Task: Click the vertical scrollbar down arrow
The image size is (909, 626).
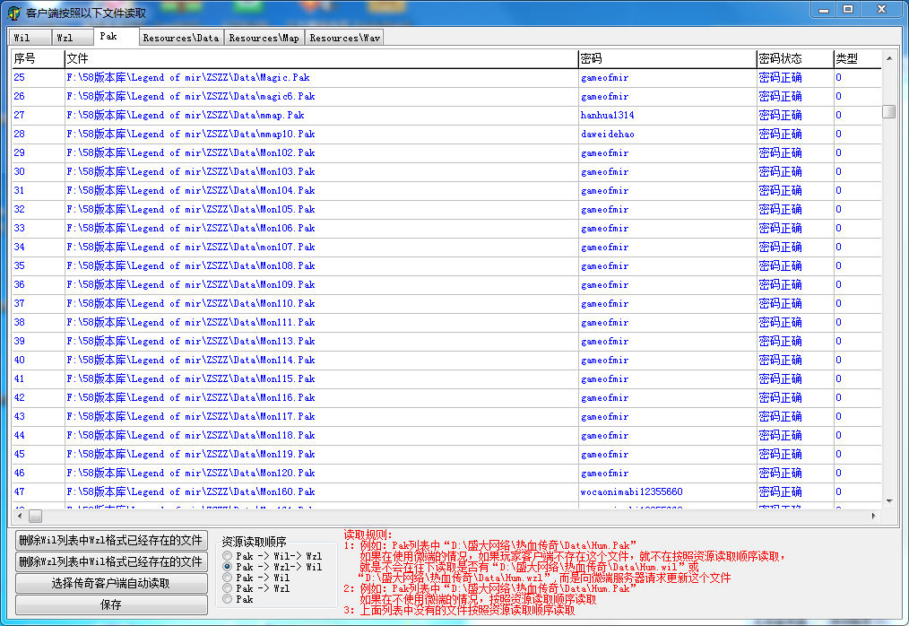Action: (888, 500)
